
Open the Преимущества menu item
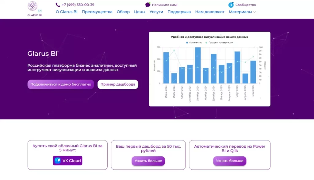tap(97, 12)
